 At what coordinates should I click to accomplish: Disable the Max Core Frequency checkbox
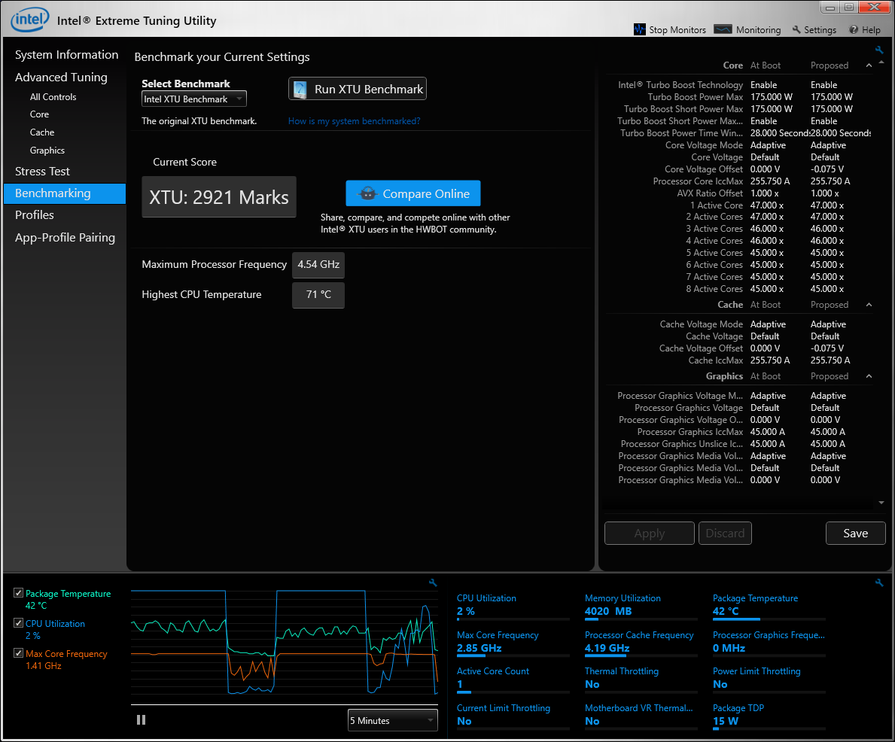point(18,653)
